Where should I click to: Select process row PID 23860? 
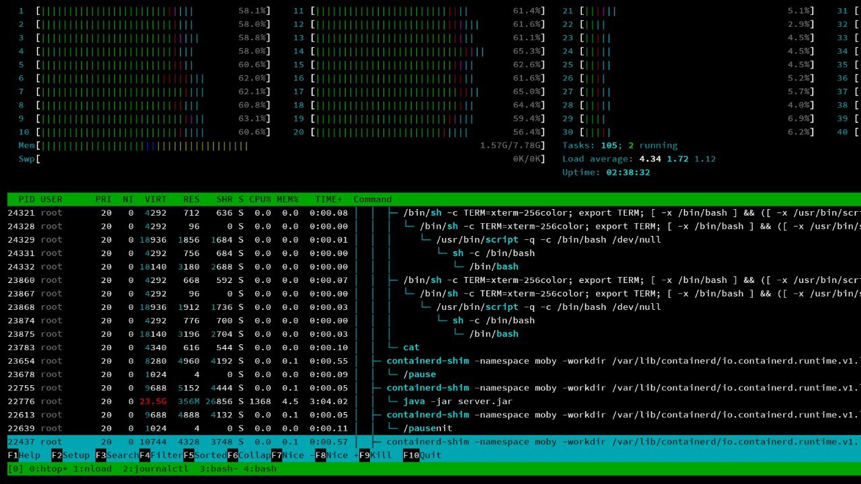pos(434,280)
